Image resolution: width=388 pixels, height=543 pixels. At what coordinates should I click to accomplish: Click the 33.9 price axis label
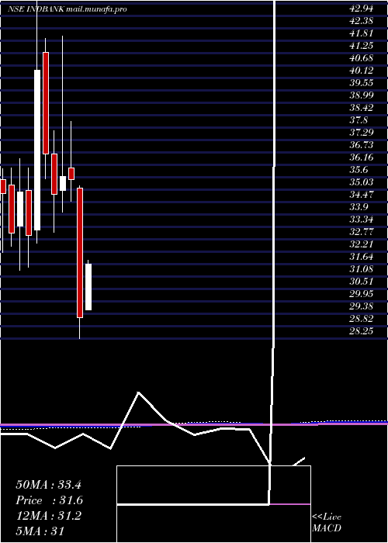pyautogui.click(x=359, y=207)
